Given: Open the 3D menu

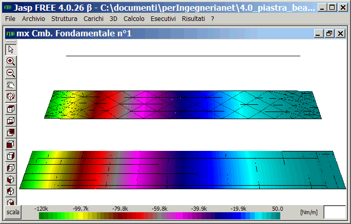Looking at the screenshot, I should point(113,19).
